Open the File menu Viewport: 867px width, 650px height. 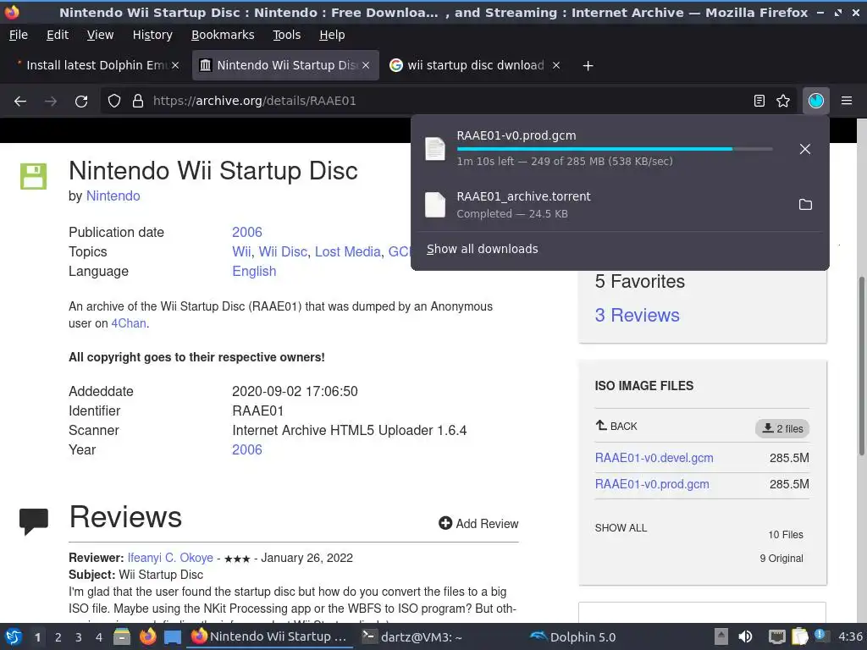click(19, 35)
